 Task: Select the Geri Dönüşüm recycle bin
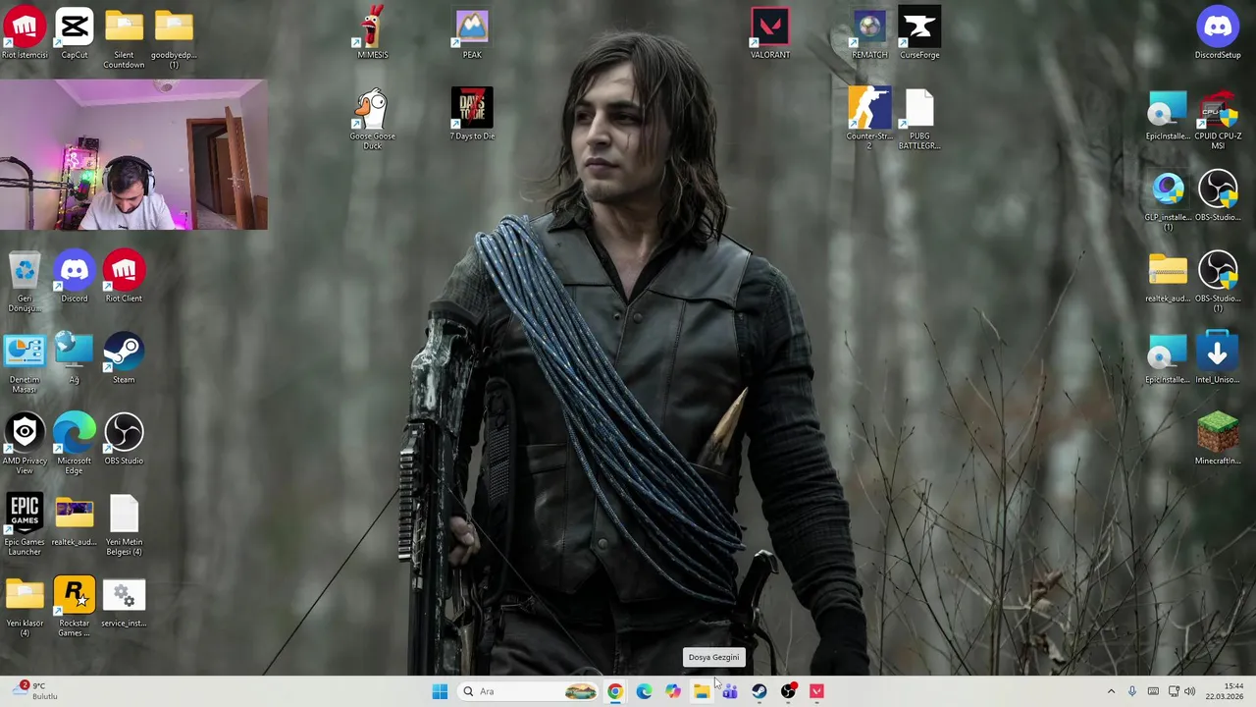[x=25, y=282]
